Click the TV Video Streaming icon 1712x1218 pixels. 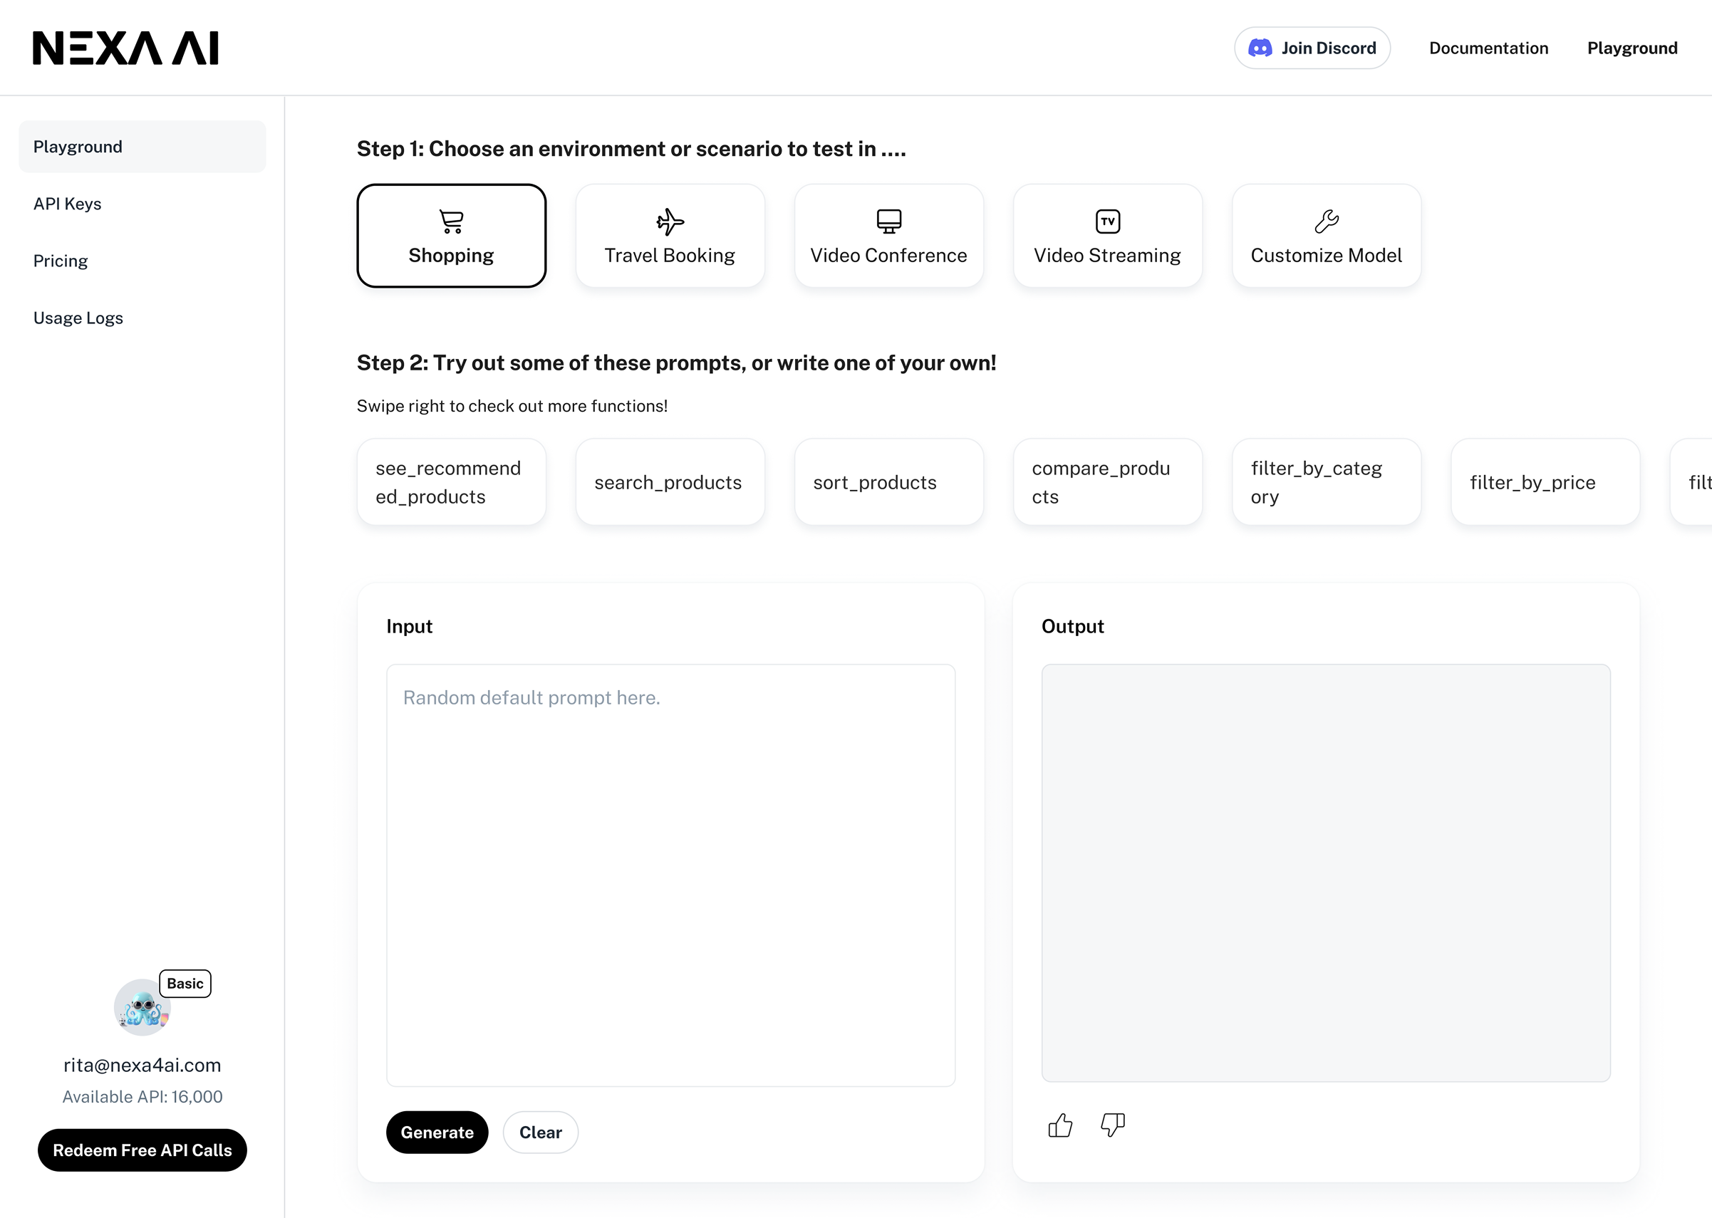pyautogui.click(x=1107, y=222)
